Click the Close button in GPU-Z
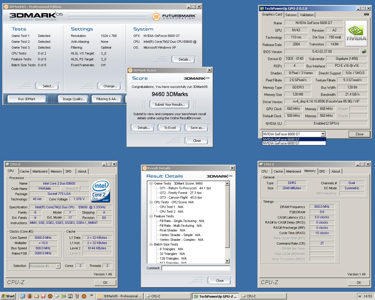Image resolution: width=375 pixels, height=300 pixels. point(359,134)
